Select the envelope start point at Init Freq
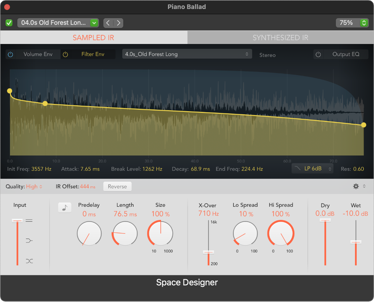374x302 pixels. point(10,91)
